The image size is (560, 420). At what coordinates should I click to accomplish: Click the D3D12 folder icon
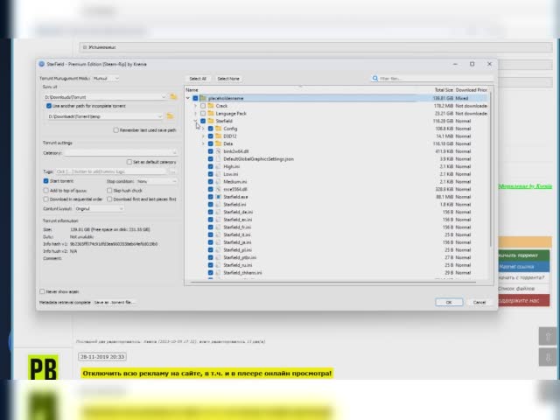[218, 136]
